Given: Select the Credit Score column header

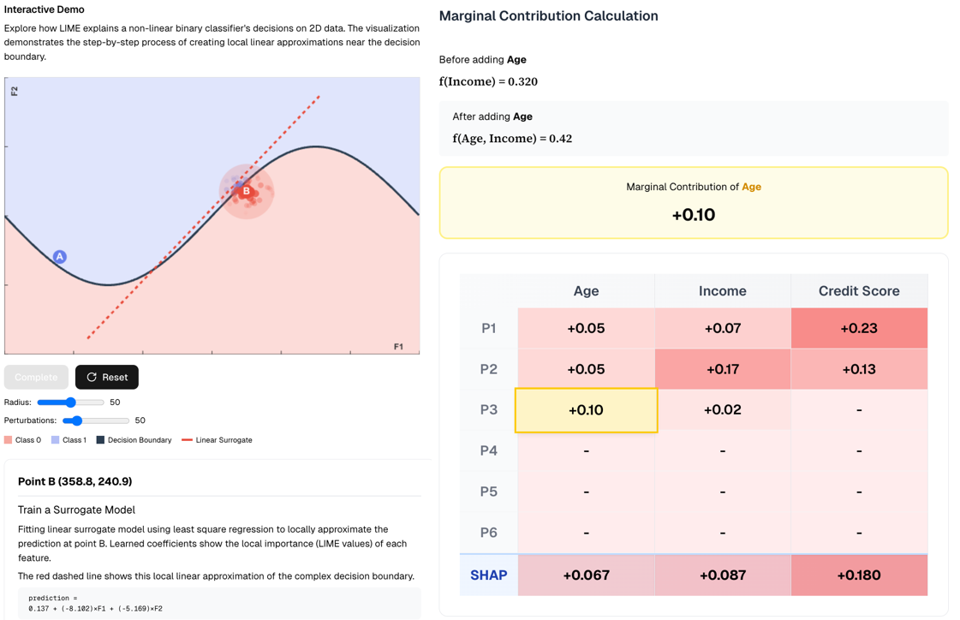Looking at the screenshot, I should click(859, 290).
